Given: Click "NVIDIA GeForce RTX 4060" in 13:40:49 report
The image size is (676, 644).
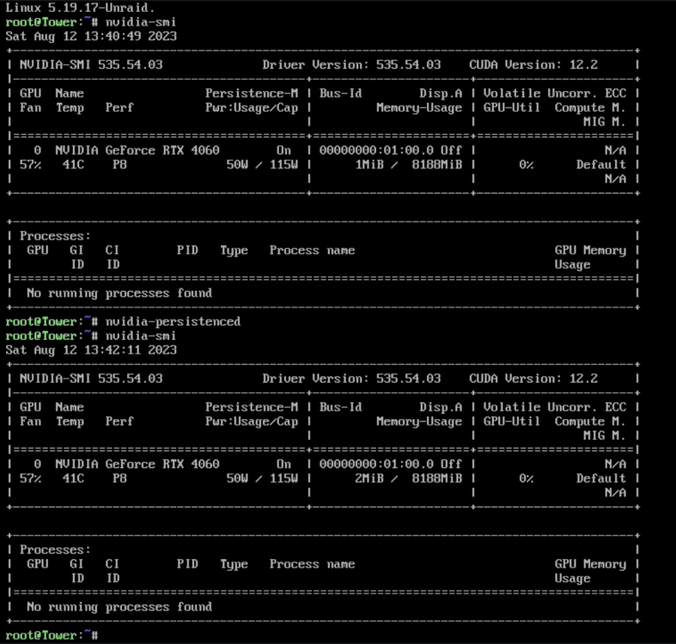Looking at the screenshot, I should (x=137, y=150).
